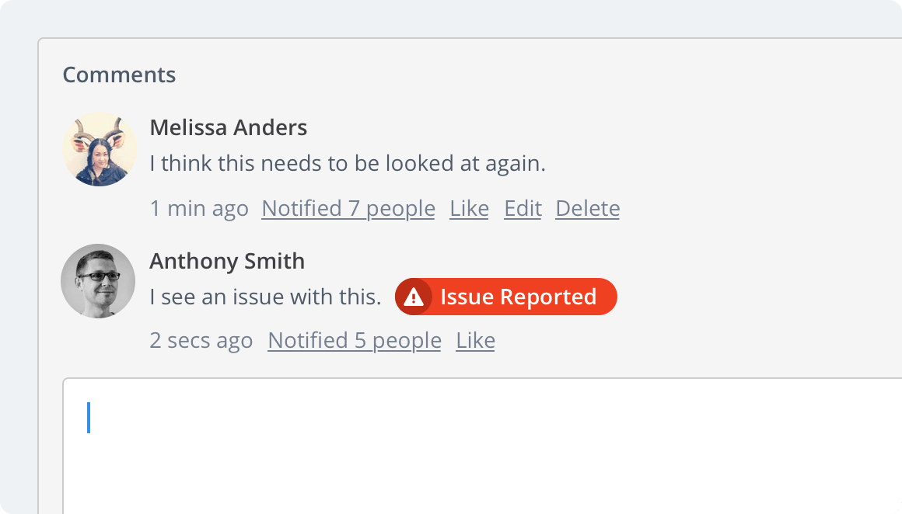Edit Melissa Anders' comment
The width and height of the screenshot is (902, 514).
click(x=523, y=208)
